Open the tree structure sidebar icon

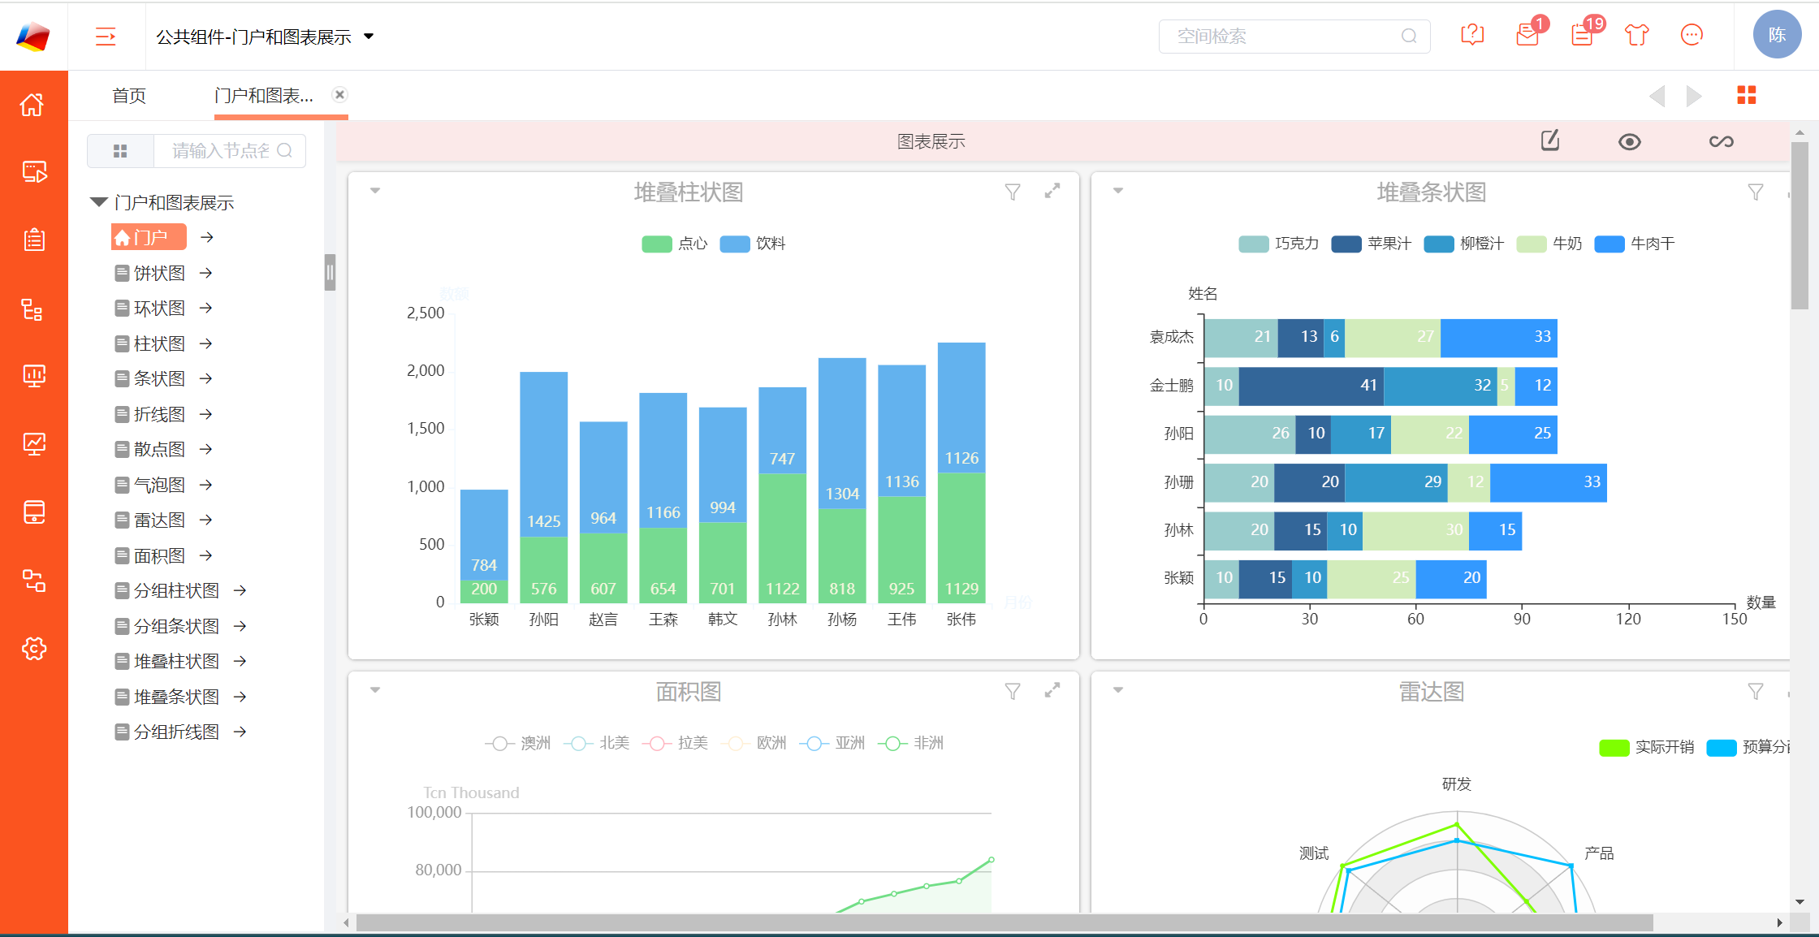pyautogui.click(x=33, y=309)
